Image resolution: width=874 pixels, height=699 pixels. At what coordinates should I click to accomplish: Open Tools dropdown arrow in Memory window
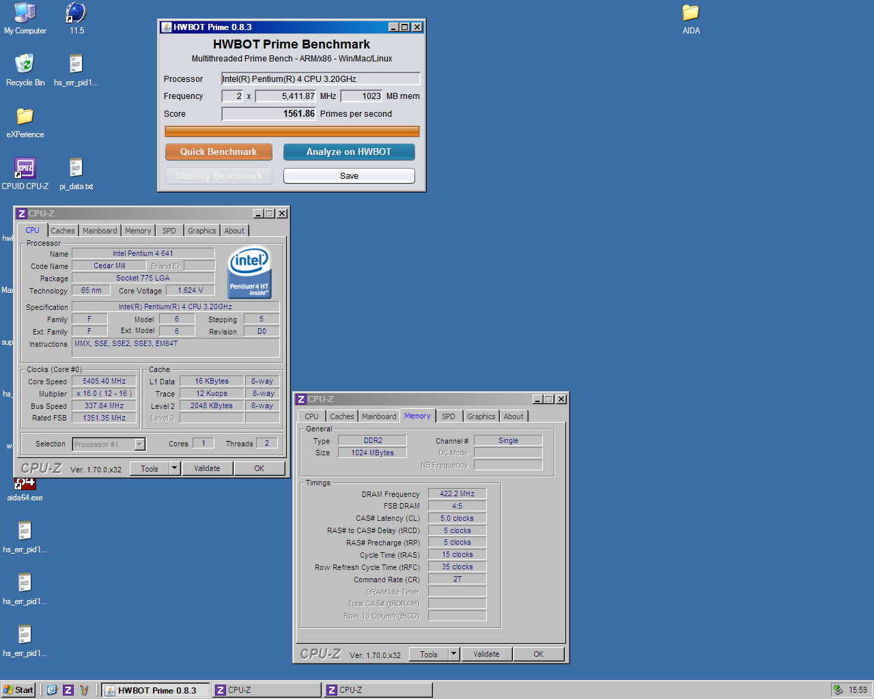pos(454,654)
